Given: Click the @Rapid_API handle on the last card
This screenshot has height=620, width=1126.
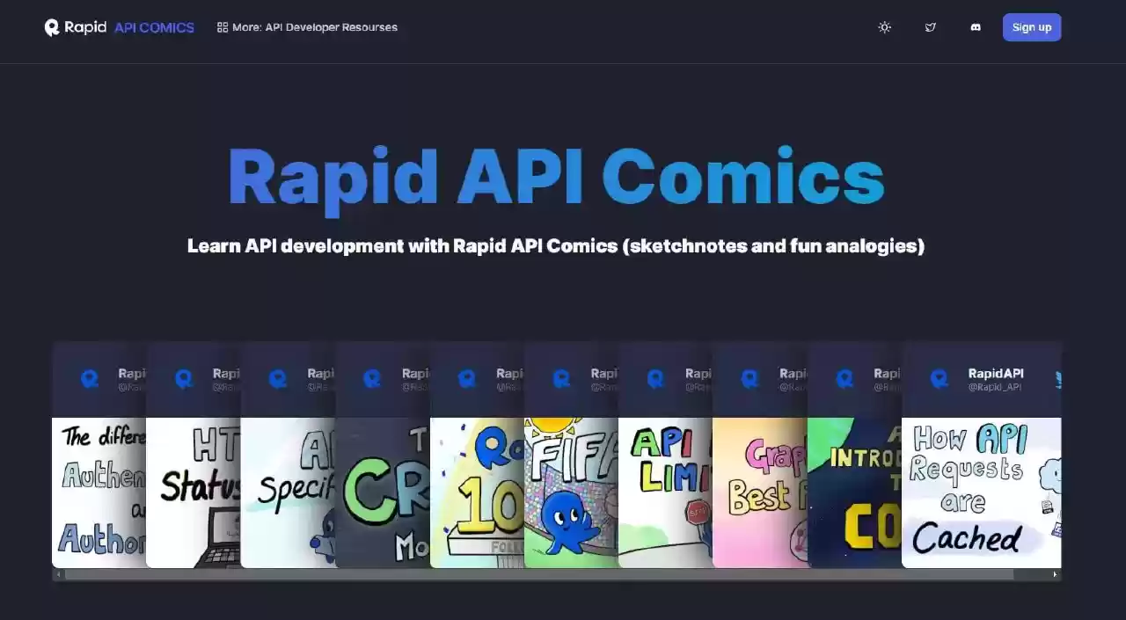Looking at the screenshot, I should pos(994,387).
